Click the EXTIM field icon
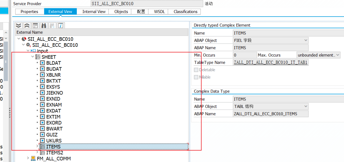Image resolution: width=344 pixels, height=162 pixels. click(x=42, y=117)
